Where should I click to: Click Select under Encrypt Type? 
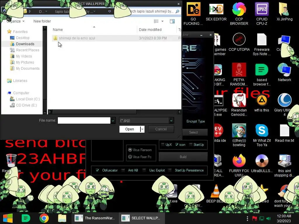pos(193,132)
